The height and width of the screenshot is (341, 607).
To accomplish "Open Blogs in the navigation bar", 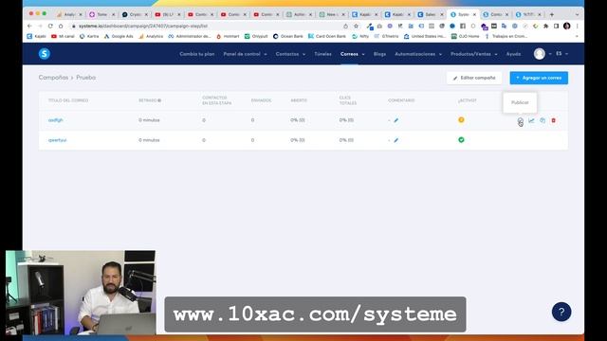I will coord(379,54).
